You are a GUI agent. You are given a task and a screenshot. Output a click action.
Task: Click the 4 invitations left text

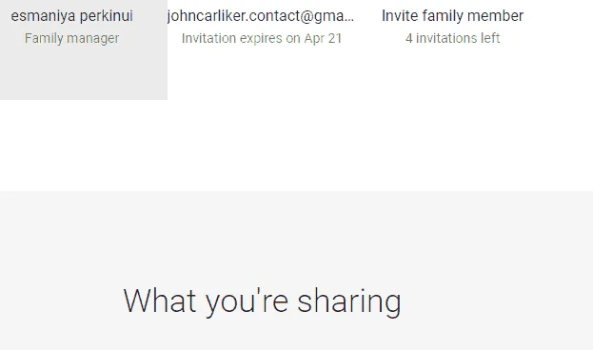453,38
